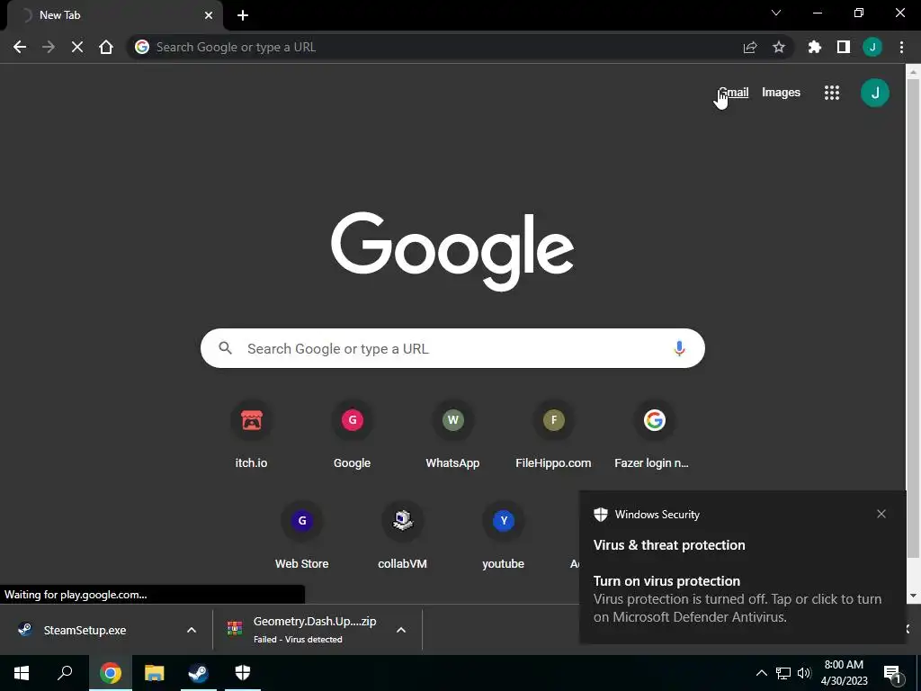
Task: Click the Windows Security shield in notification
Action: point(600,514)
